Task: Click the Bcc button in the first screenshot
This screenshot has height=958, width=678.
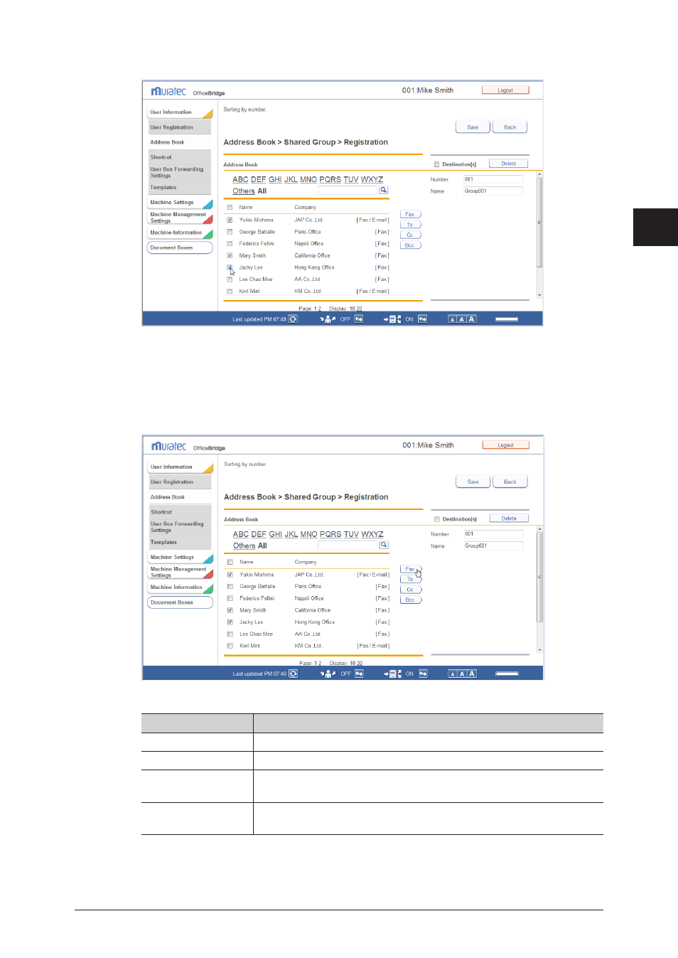Action: tap(410, 245)
